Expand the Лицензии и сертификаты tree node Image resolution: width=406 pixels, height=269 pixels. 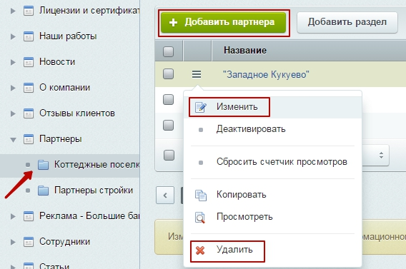(x=13, y=11)
